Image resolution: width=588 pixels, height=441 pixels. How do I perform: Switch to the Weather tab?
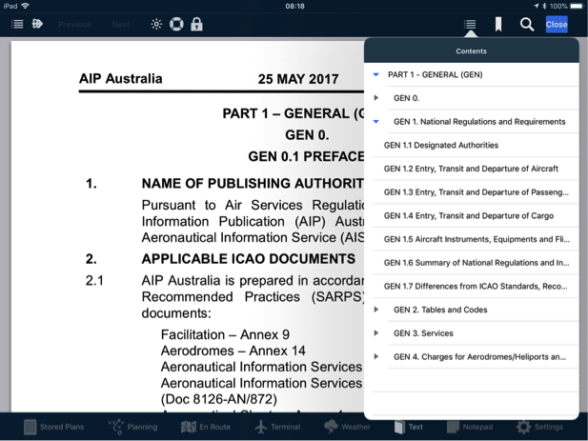[x=347, y=427]
